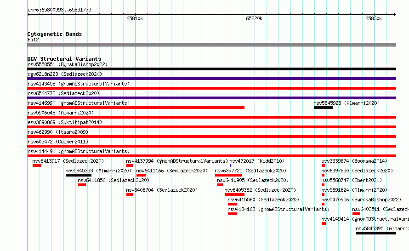Open the esv3539874 (Boomsma2014) label
Image resolution: width=409 pixels, height=251 pixels.
click(354, 161)
